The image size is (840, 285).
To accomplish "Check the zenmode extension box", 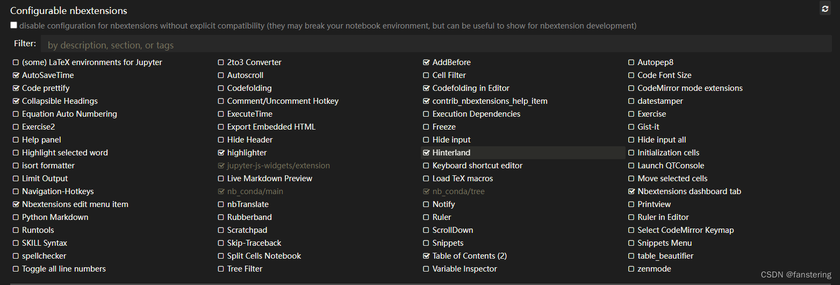I will click(632, 269).
